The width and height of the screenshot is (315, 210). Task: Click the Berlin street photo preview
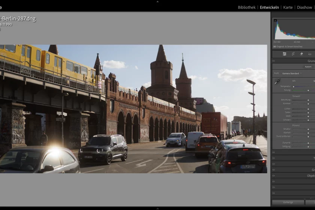133,109
